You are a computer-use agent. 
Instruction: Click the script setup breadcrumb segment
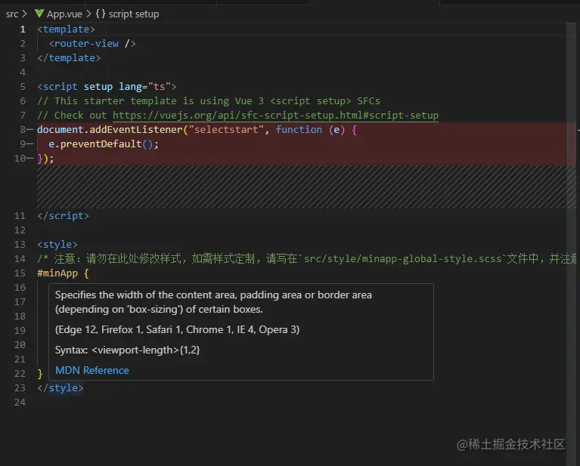(134, 14)
